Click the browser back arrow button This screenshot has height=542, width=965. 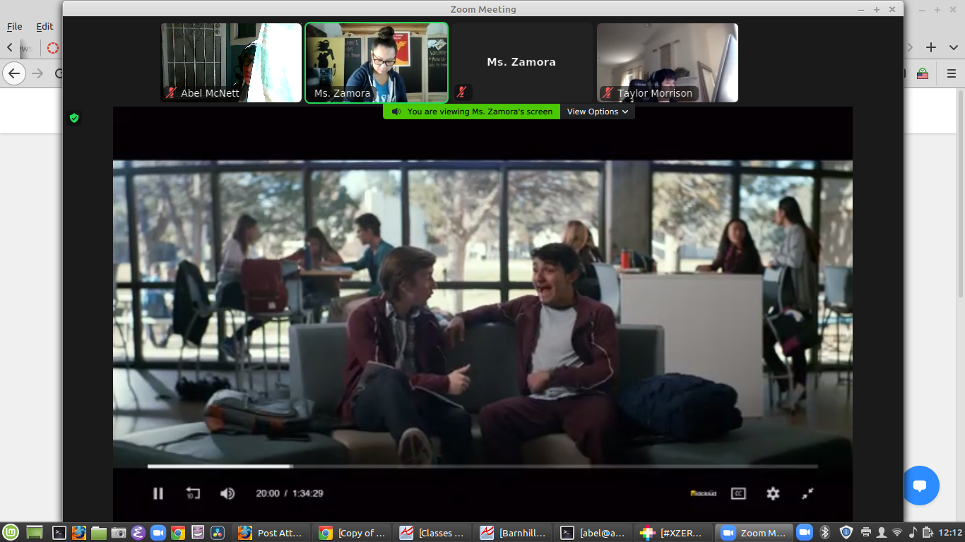click(14, 73)
